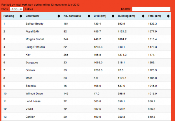Screen dimensions: 175x121
Task: Click civil value 1239.3 in Laing O'Rourke row
Action: pos(98,47)
